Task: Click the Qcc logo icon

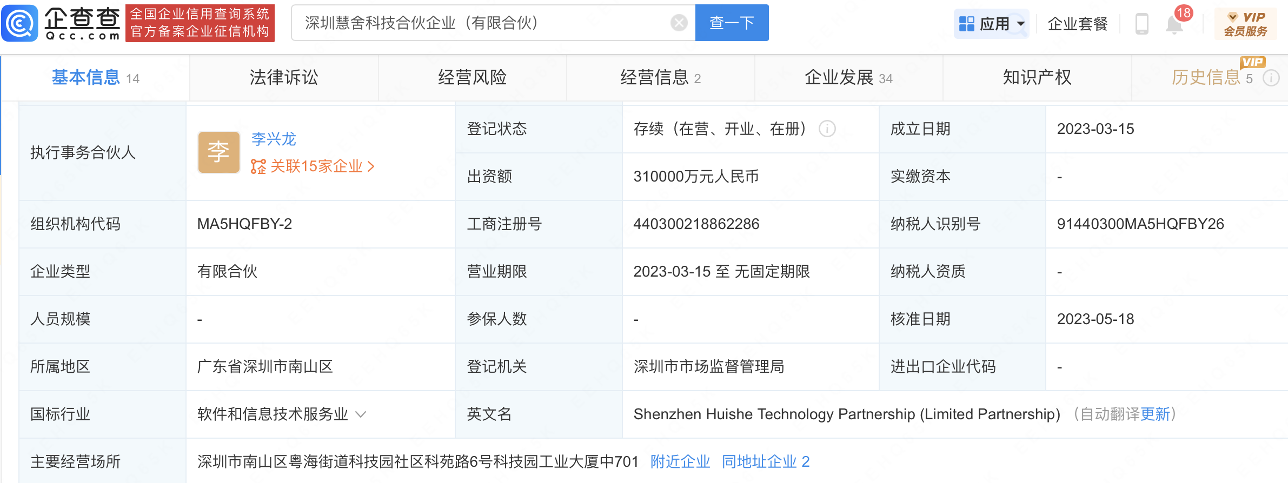Action: [x=20, y=23]
